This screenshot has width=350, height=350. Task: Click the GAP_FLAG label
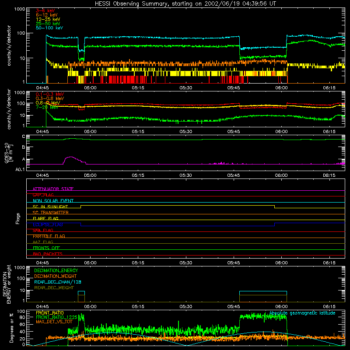tap(43, 195)
